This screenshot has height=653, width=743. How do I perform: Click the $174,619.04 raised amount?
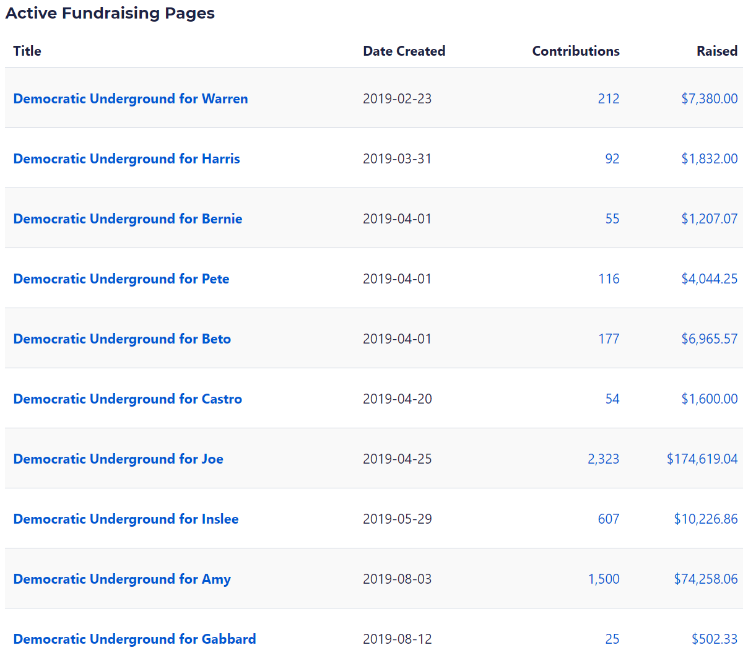point(702,459)
